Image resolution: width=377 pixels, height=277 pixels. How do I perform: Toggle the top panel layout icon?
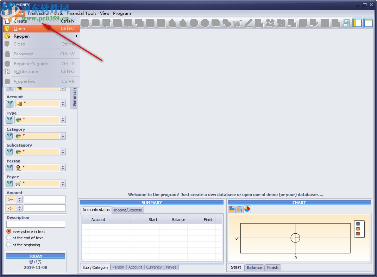[368, 23]
